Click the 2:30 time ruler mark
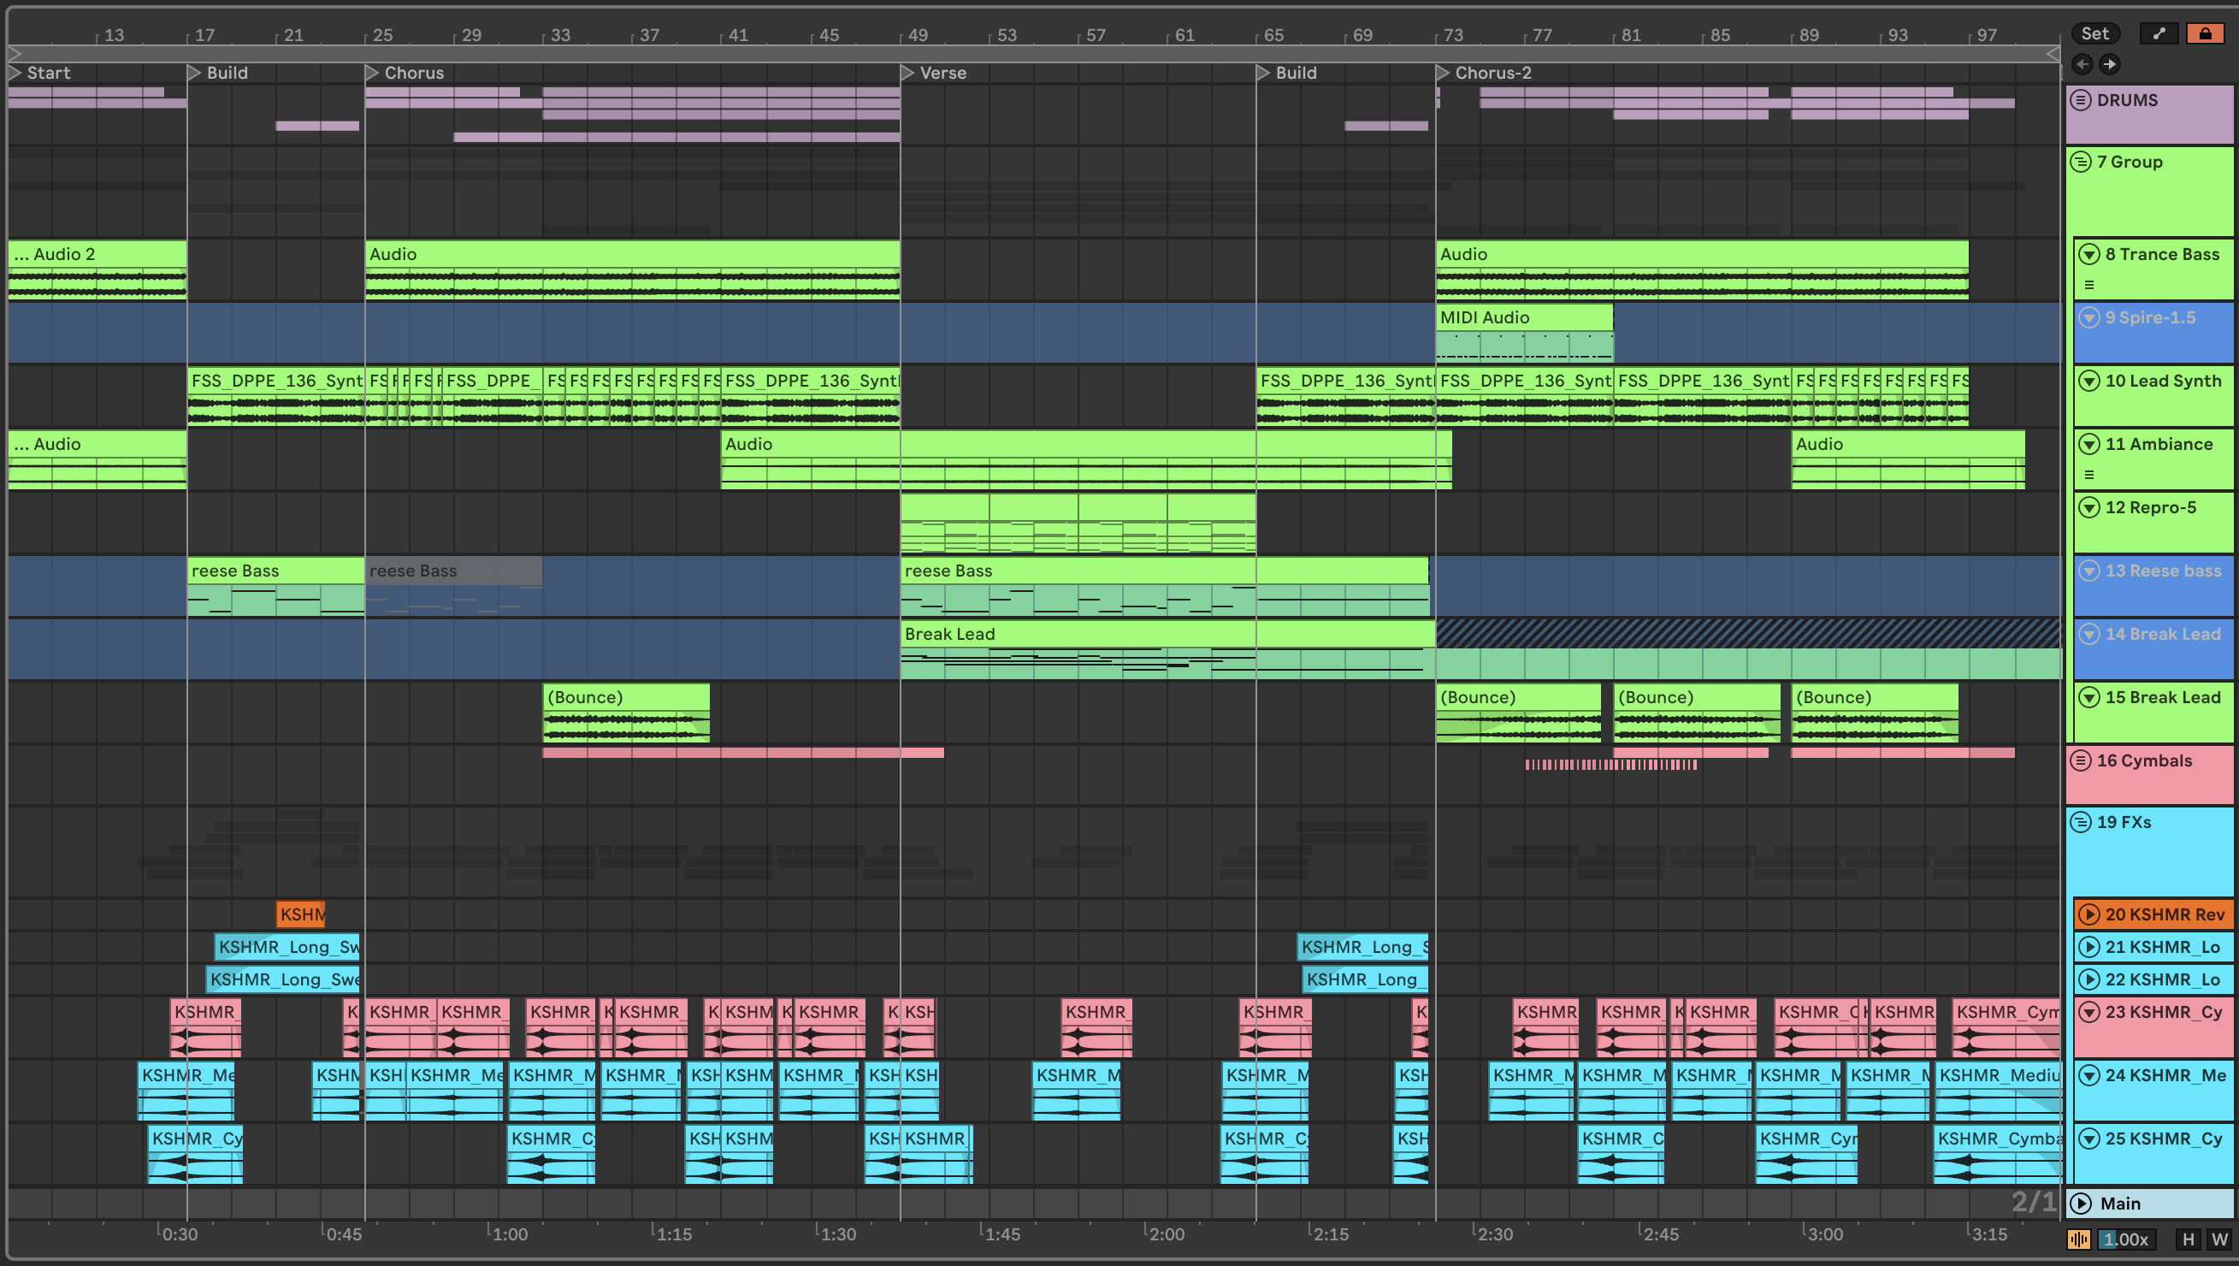 click(x=1495, y=1233)
